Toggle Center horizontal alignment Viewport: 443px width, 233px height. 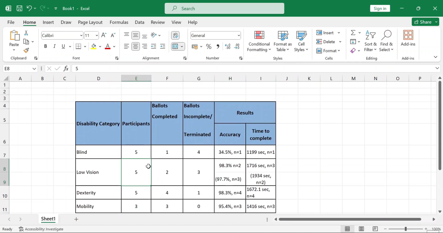pyautogui.click(x=136, y=46)
